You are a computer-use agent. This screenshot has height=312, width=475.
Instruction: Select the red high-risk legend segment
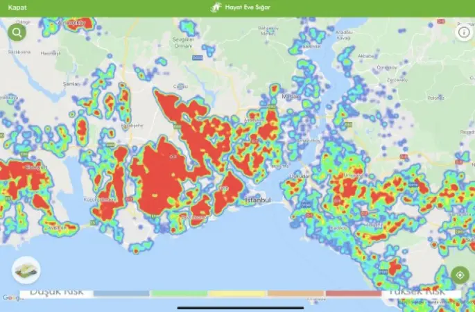(354, 293)
